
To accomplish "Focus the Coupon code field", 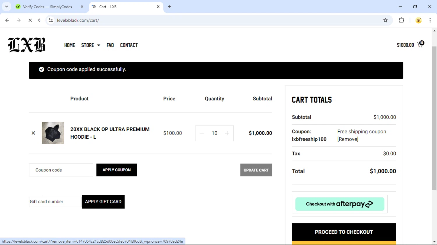I will pyautogui.click(x=61, y=170).
